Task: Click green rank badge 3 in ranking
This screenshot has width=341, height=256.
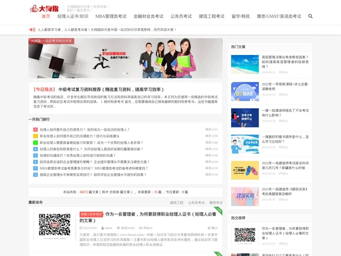Action: point(36,143)
